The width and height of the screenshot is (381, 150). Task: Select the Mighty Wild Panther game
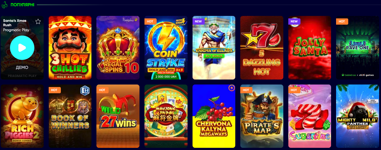point(358,116)
